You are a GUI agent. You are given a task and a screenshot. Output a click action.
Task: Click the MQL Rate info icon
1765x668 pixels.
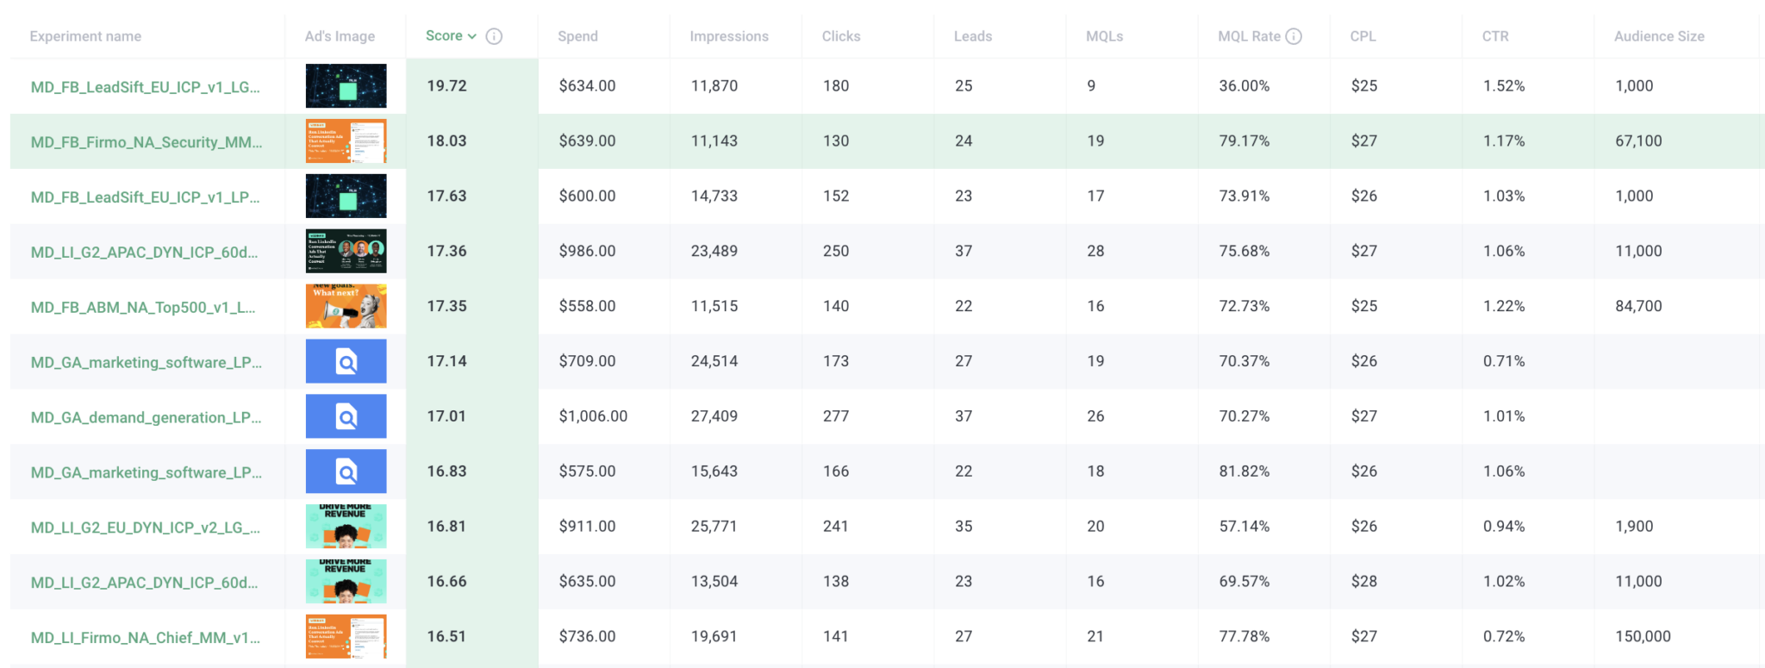coord(1295,36)
